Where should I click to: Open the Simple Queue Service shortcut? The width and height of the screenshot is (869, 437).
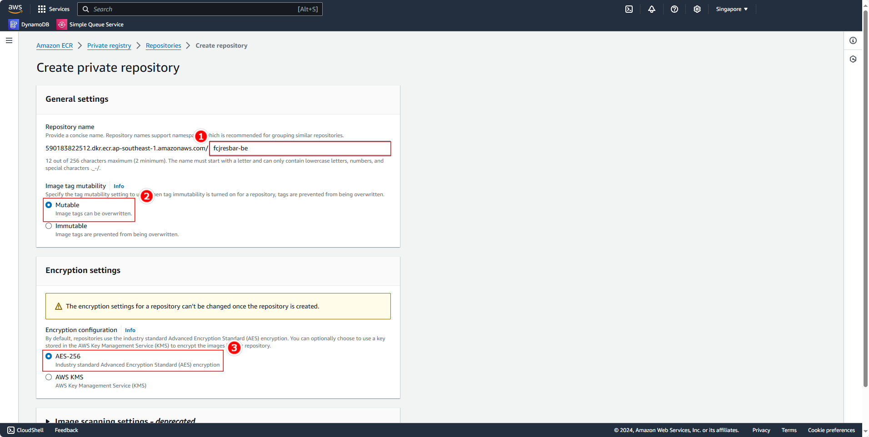click(x=90, y=25)
